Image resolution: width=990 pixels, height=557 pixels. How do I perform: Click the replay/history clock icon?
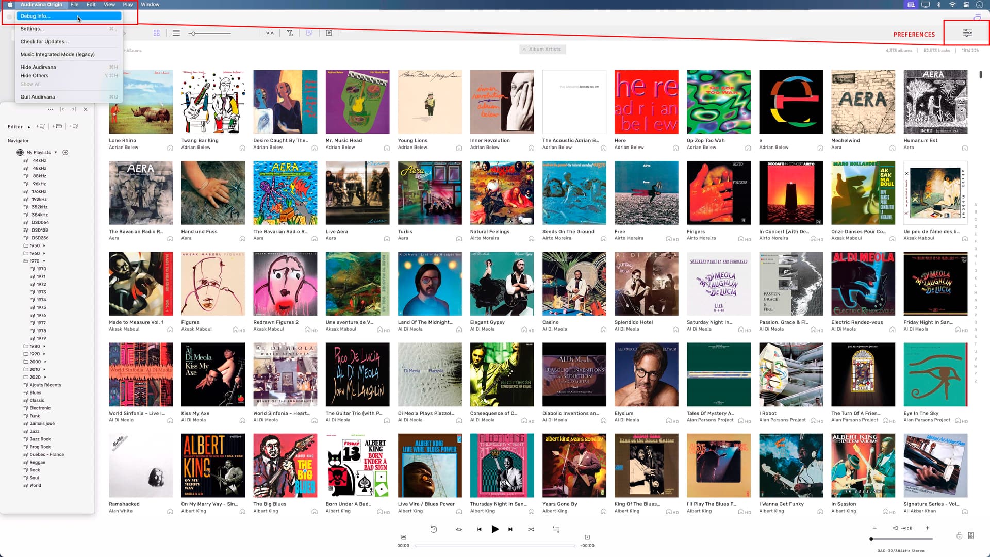pyautogui.click(x=434, y=529)
